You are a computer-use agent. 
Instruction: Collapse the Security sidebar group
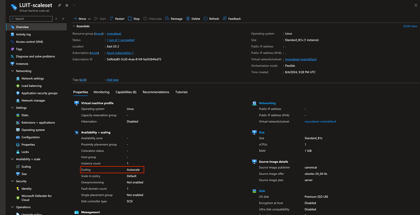[13, 181]
